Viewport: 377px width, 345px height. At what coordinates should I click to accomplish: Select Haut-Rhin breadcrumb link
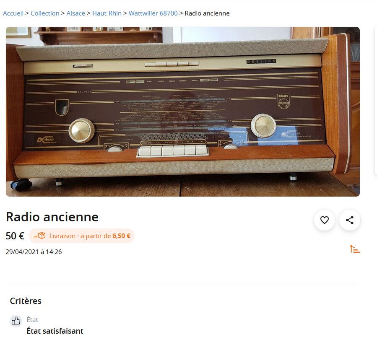click(x=107, y=13)
